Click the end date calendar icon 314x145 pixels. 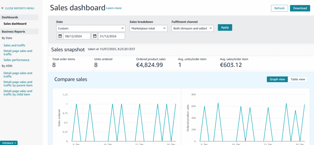pos(94,36)
